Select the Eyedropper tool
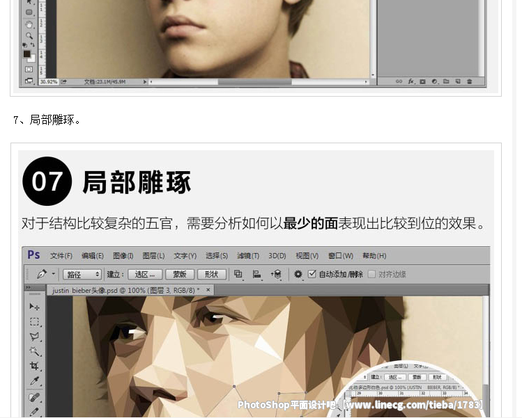The image size is (522, 418). click(34, 381)
